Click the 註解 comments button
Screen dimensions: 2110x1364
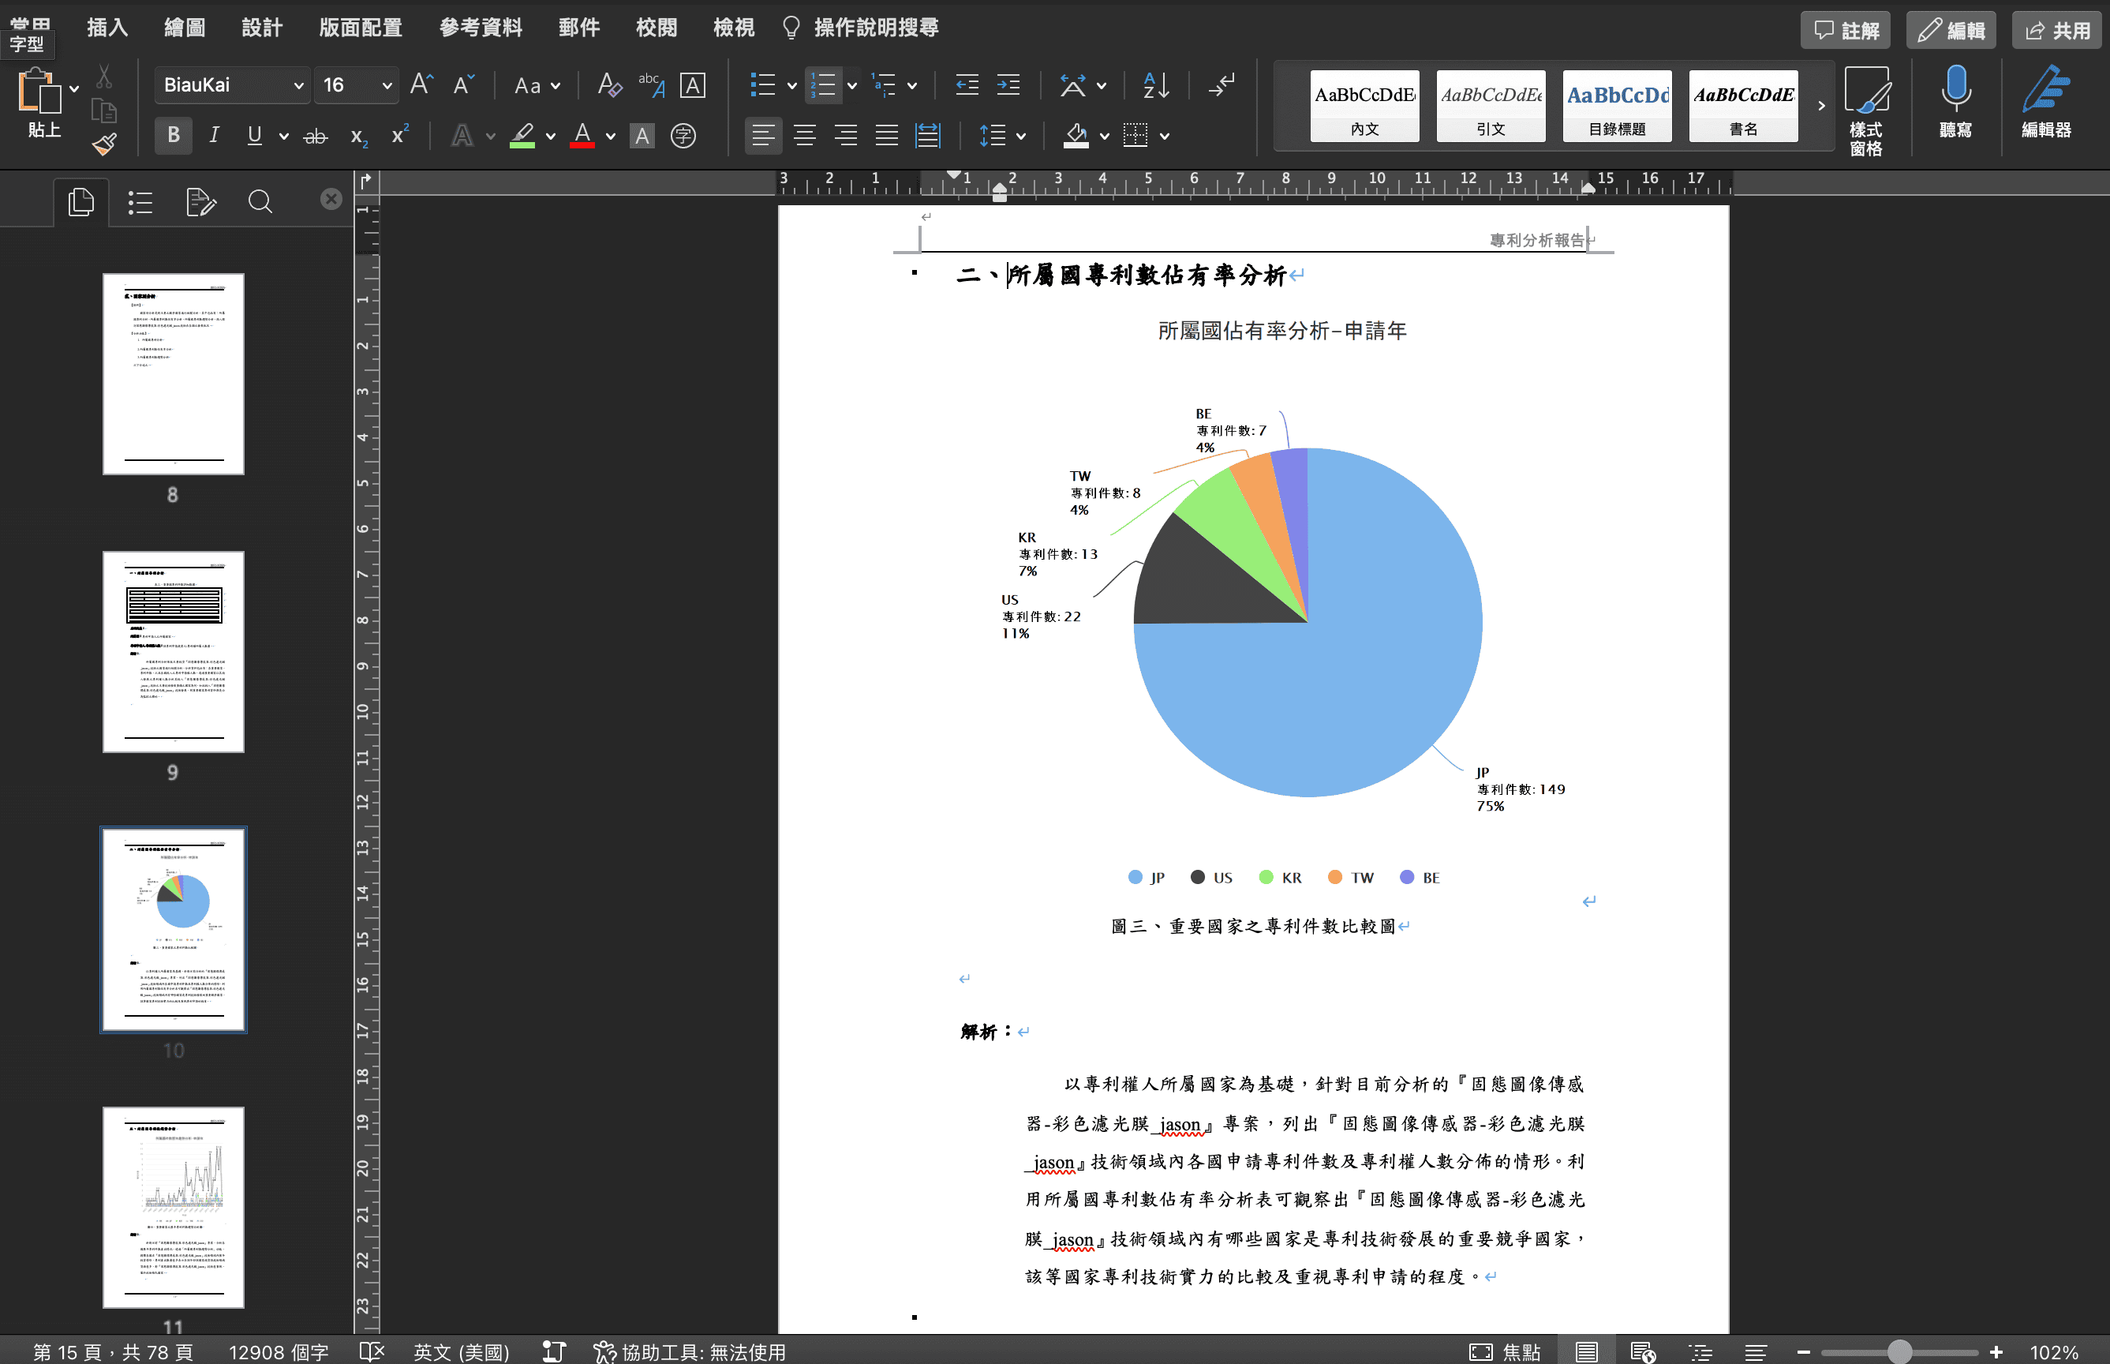click(1846, 30)
